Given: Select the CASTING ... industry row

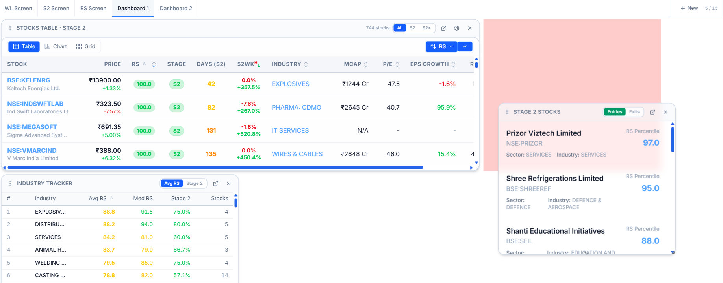Looking at the screenshot, I should coord(117,276).
